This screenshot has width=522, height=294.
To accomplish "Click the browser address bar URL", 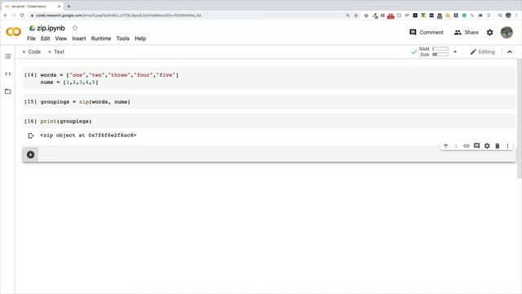I will click(118, 16).
